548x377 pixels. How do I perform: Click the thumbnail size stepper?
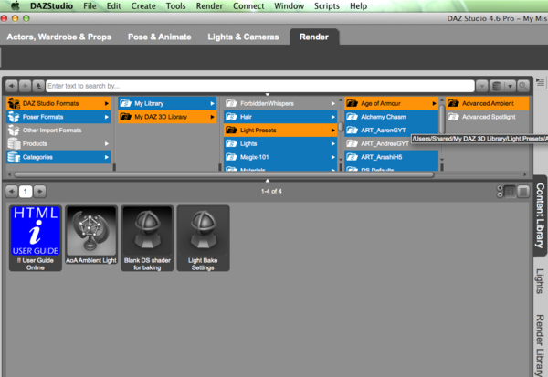tap(500, 192)
